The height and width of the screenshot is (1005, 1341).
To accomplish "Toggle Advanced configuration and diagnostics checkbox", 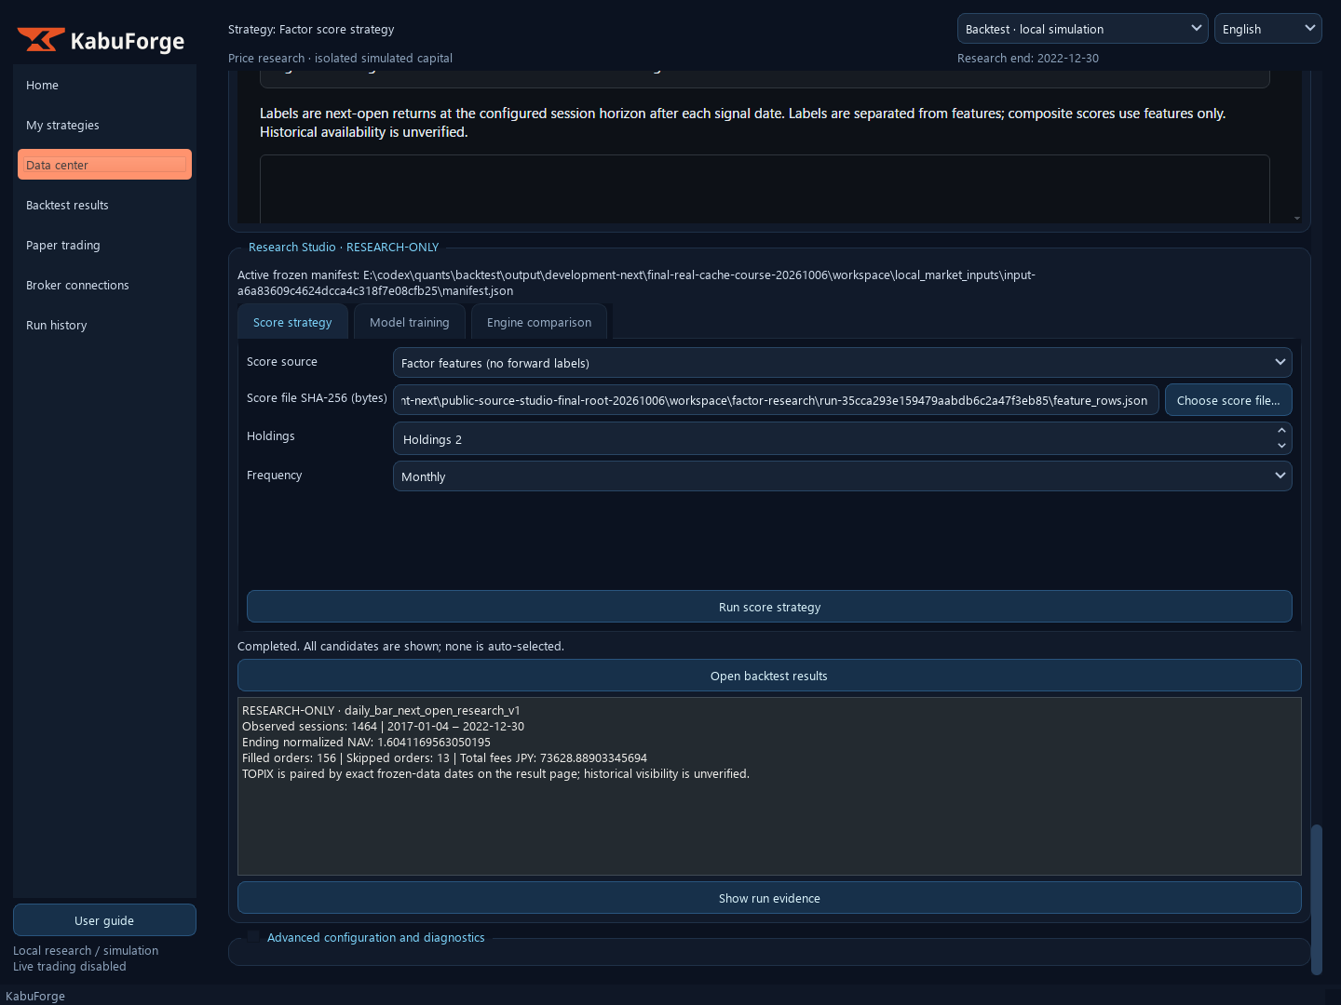I will pyautogui.click(x=253, y=937).
